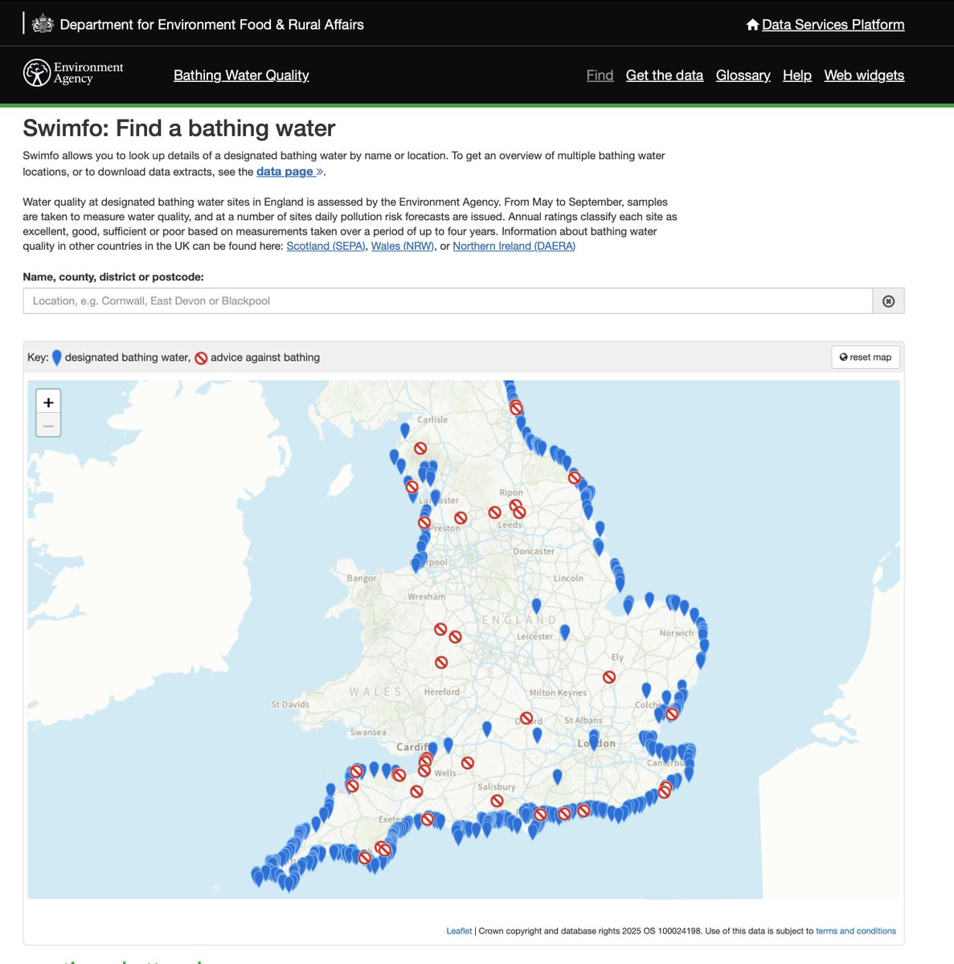Open the Glossary

coord(743,75)
